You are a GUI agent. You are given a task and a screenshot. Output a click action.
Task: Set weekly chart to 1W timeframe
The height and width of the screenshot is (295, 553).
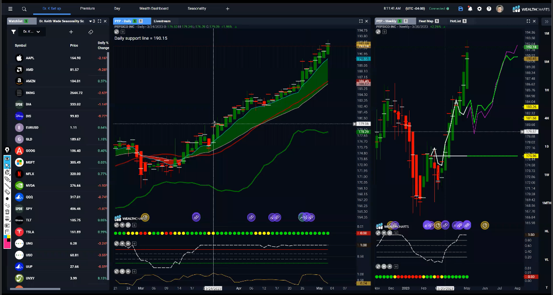click(x=546, y=175)
